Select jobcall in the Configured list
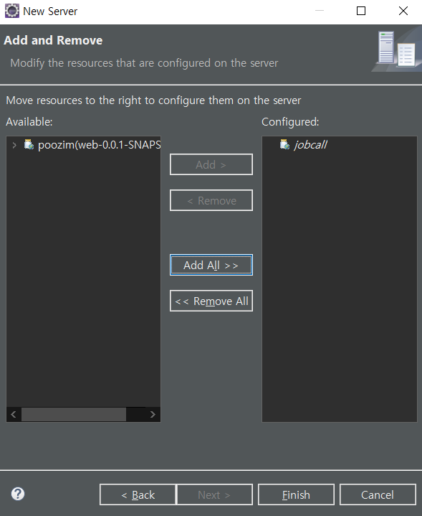Viewport: 422px width, 516px height. point(310,145)
